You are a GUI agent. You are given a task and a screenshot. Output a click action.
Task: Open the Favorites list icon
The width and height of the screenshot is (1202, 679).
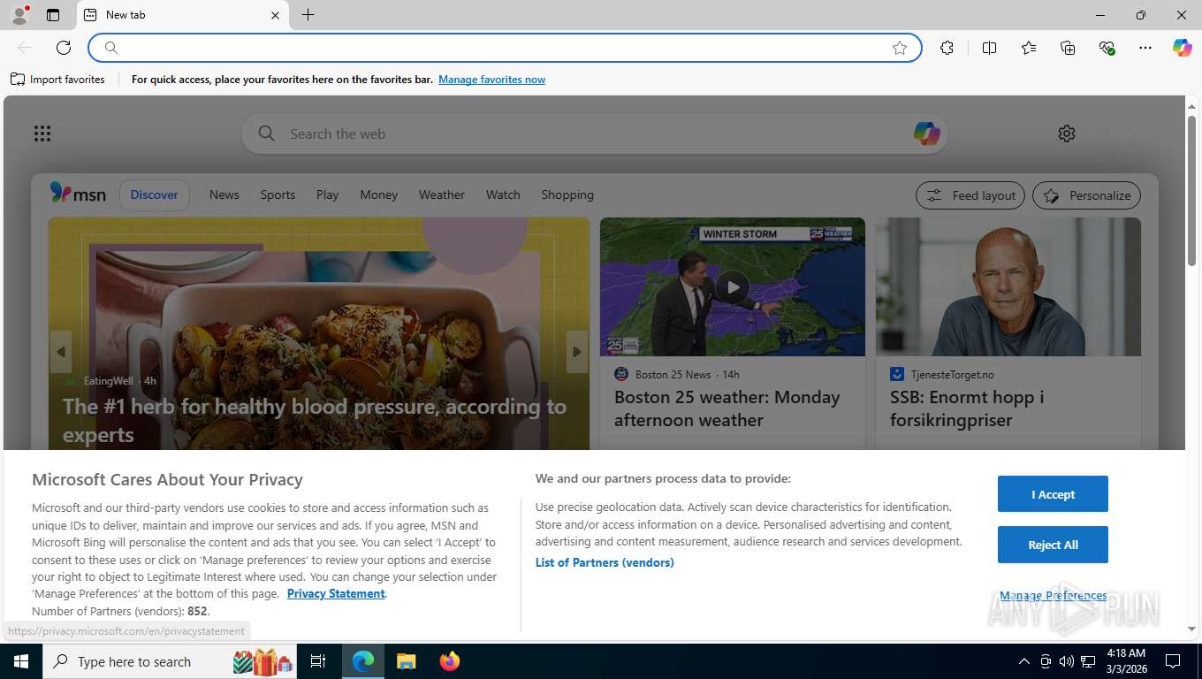(x=1029, y=48)
